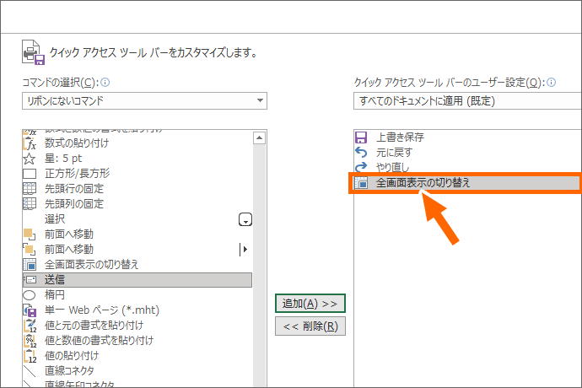Open the 選択 row dropdown indicator
582x388 pixels.
click(245, 219)
